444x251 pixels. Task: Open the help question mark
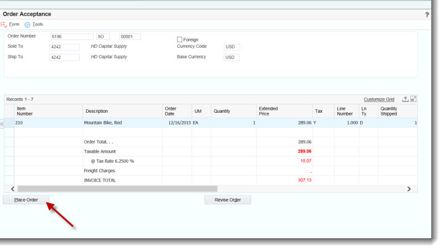tap(427, 15)
